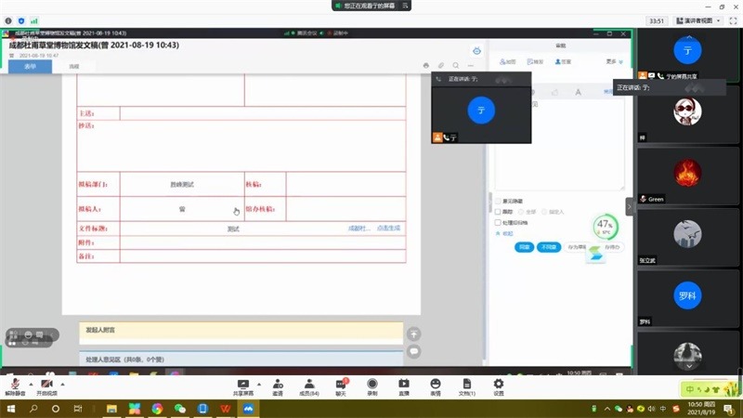Tick the 处理后归档 checkbox

click(x=498, y=223)
